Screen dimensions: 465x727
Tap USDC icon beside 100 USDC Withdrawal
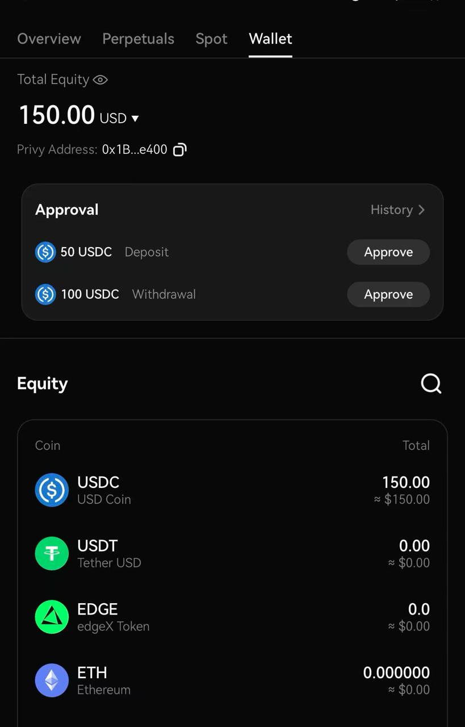pyautogui.click(x=45, y=294)
